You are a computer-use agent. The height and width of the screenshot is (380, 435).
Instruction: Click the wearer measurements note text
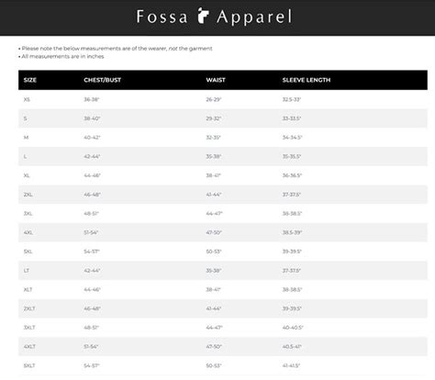pyautogui.click(x=116, y=49)
